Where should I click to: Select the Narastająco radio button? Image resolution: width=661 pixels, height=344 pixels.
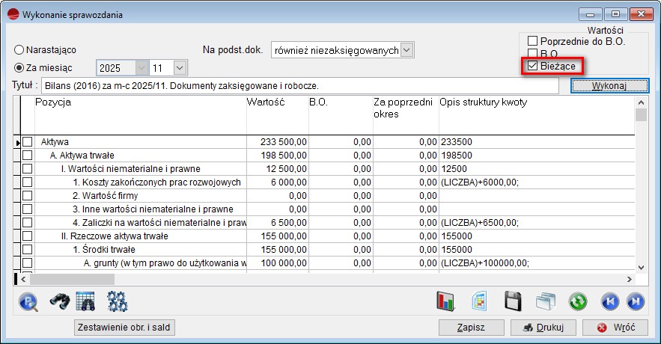coord(19,50)
